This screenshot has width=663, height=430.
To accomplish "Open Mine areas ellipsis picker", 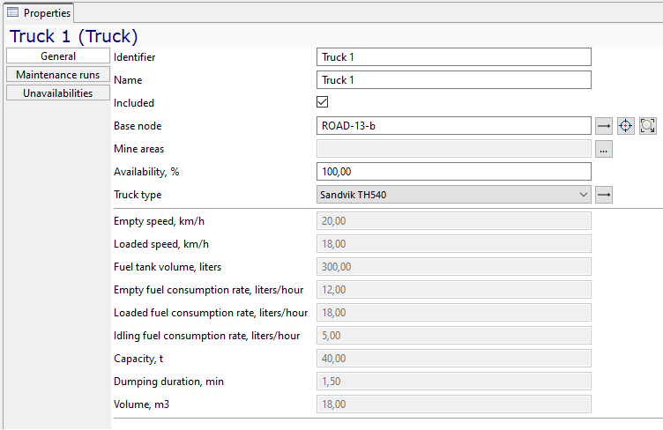I will pyautogui.click(x=603, y=149).
